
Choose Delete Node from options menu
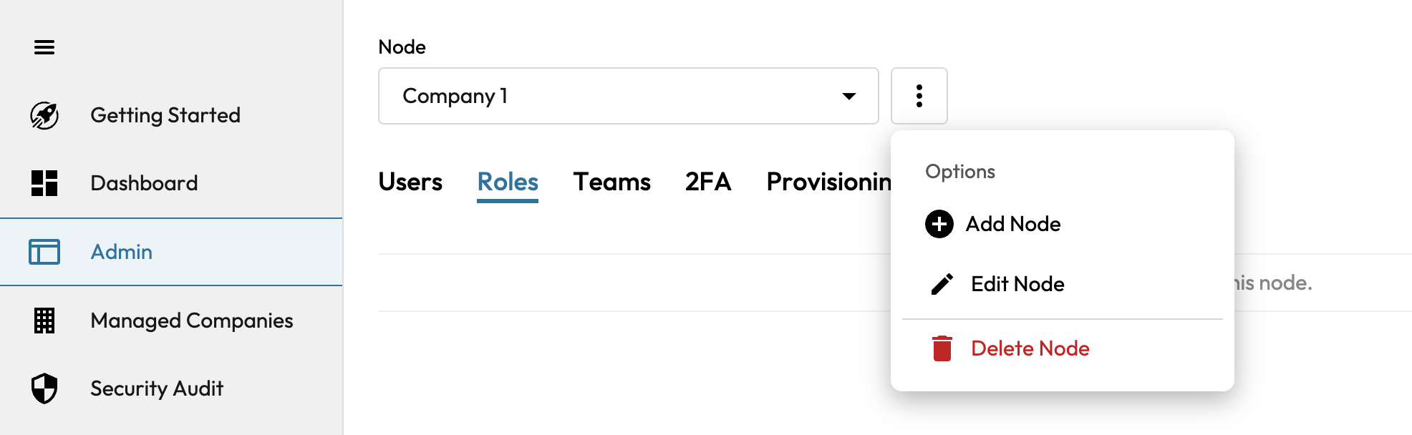1030,348
